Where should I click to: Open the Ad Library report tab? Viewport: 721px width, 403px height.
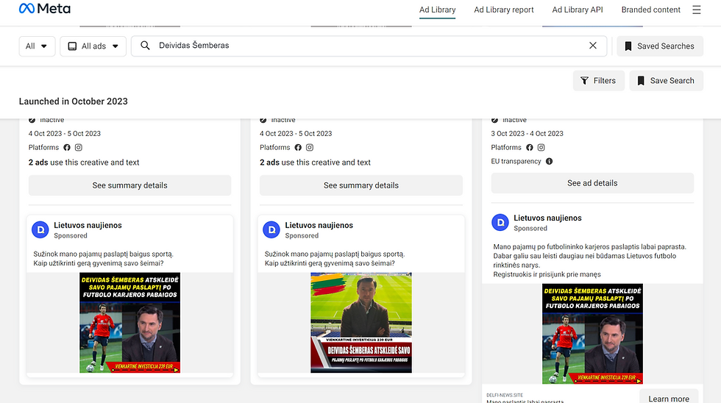503,10
